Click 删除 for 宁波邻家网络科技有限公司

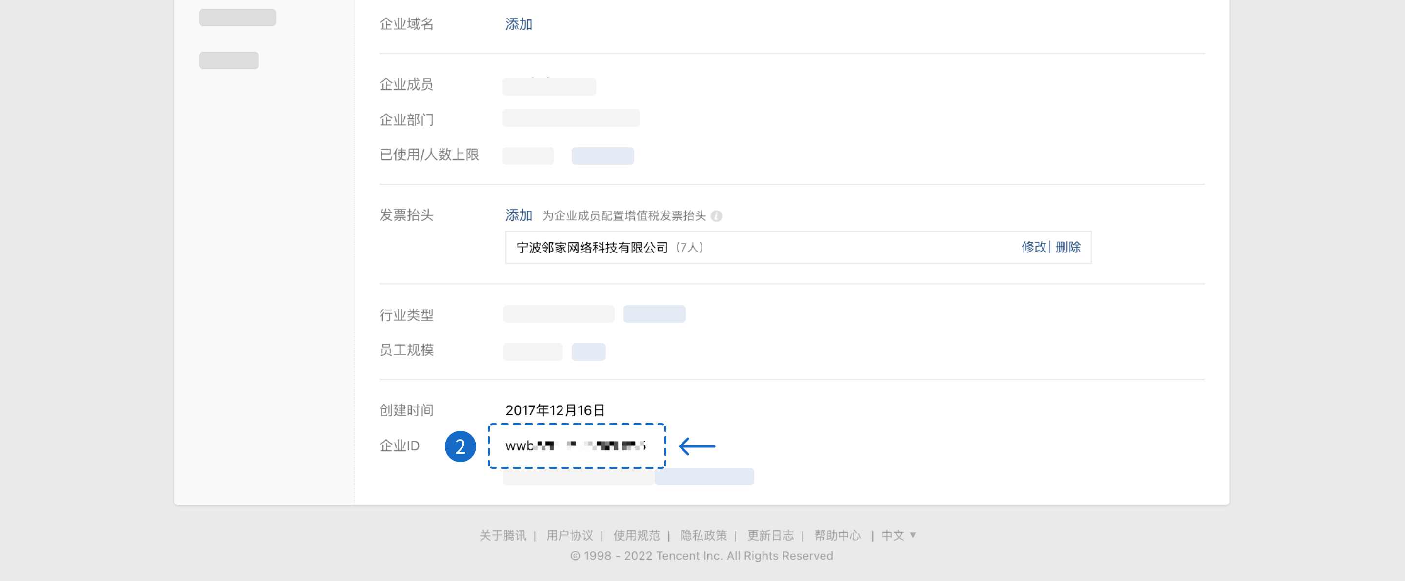(1068, 247)
